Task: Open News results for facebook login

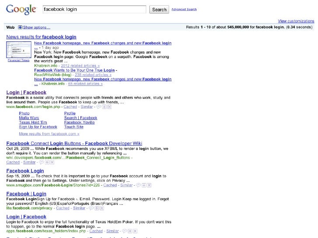Action: (x=41, y=37)
